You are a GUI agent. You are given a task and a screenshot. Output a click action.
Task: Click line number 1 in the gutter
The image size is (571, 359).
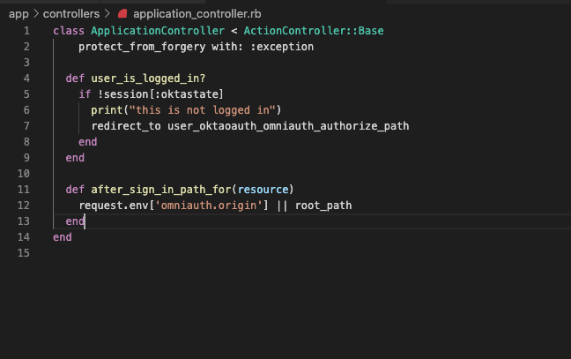[26, 31]
